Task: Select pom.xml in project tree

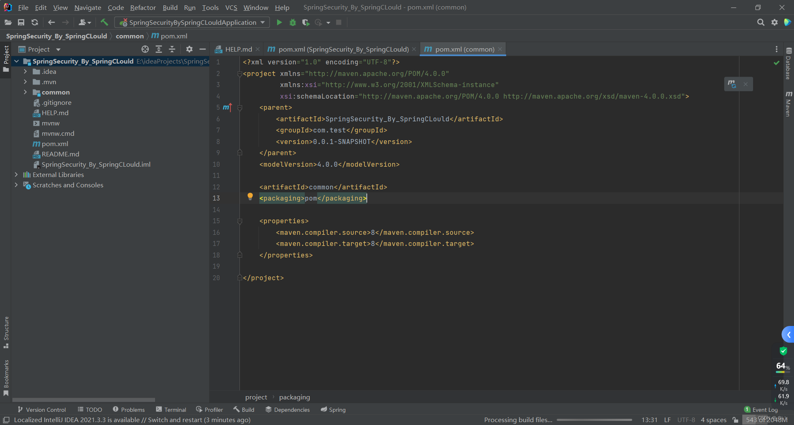Action: pyautogui.click(x=55, y=144)
